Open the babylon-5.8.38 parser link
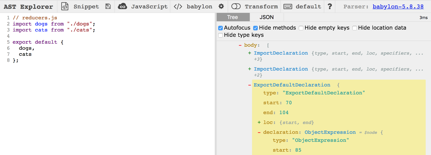 point(398,6)
